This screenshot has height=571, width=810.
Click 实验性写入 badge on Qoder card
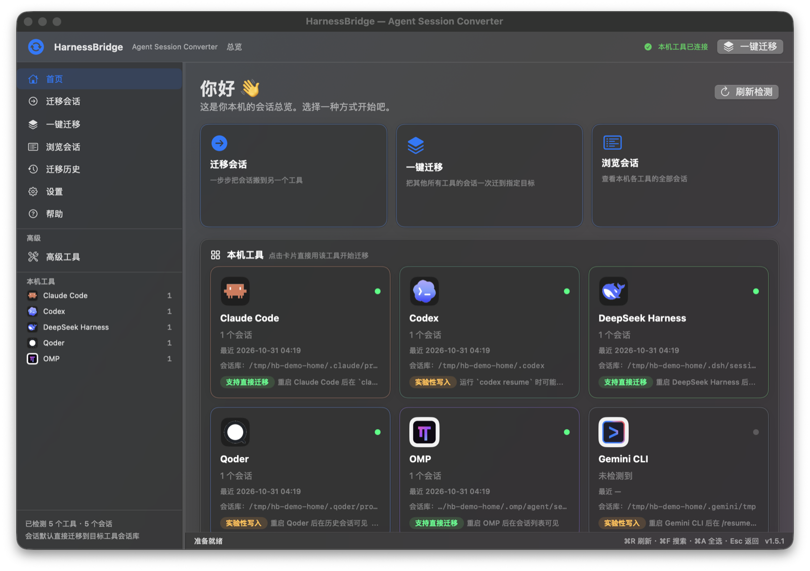pyautogui.click(x=244, y=523)
